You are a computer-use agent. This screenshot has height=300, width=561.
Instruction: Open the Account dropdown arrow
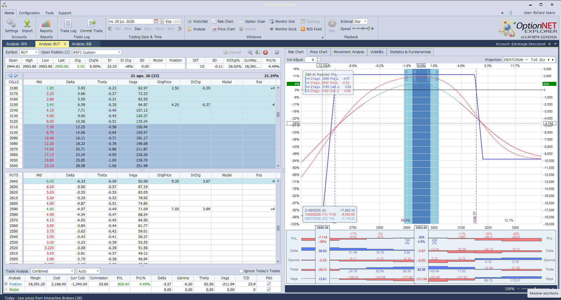tap(555, 44)
